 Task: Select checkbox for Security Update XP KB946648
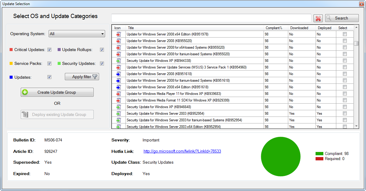[x=345, y=107]
